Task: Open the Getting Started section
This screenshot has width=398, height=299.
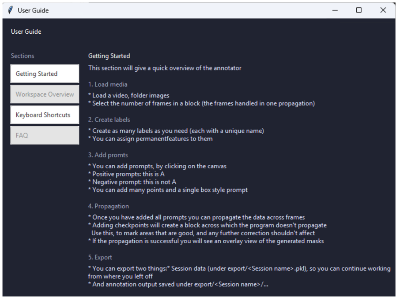Action: point(45,74)
